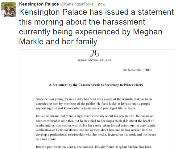
Task: Click the 'now' tweet timestamp
Action: point(102,4)
